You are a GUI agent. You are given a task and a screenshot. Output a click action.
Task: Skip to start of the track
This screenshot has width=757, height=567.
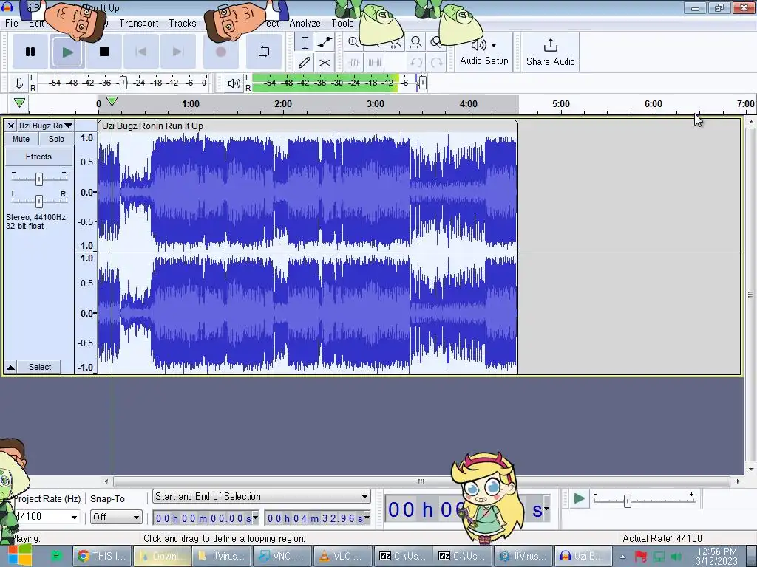pos(141,52)
